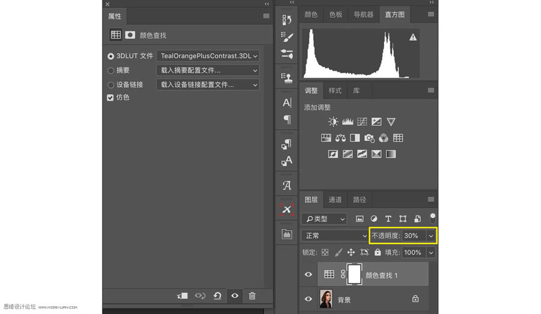Select the 颜色查找 1 layer mask thumbnail
The width and height of the screenshot is (541, 314).
click(354, 274)
